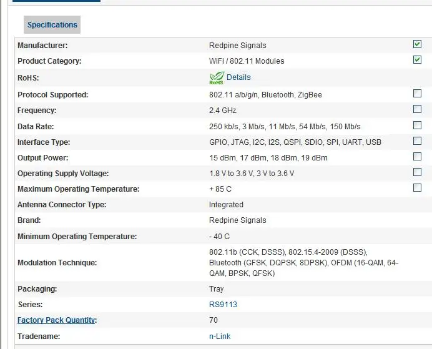Click the 'Brand:' label
This screenshot has height=349, width=432.
29,220
